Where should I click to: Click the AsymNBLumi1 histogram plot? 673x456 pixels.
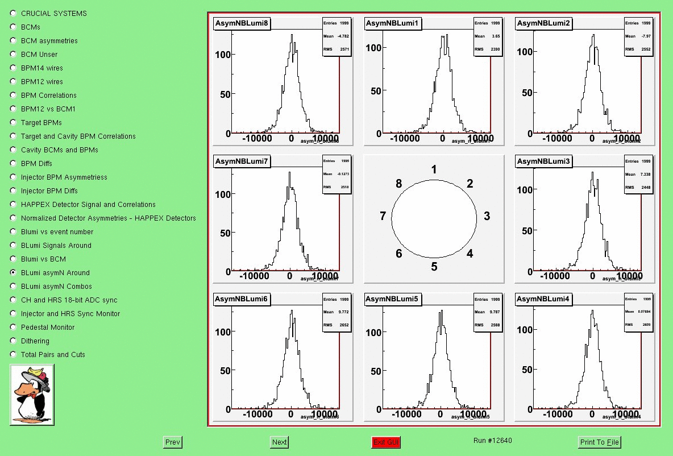coord(434,81)
